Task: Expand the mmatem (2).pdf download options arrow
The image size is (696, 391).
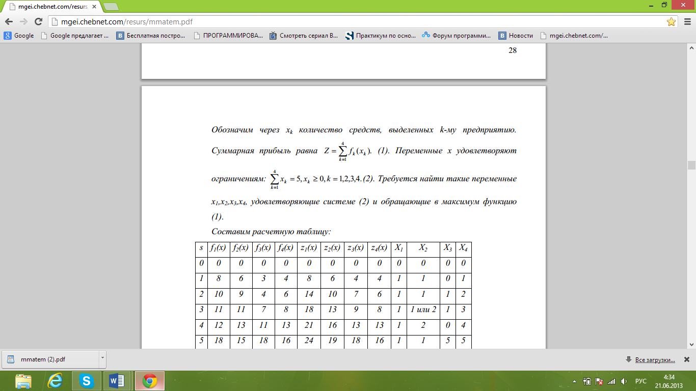Action: pos(102,359)
